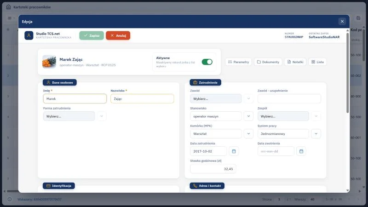This screenshot has height=207, width=368.
Task: Click the Stanowisko field with operator maszyn
Action: (216, 116)
